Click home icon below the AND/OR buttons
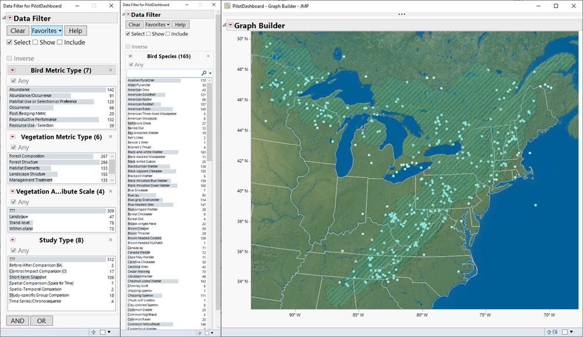Image resolution: width=583 pixels, height=337 pixels. [93, 332]
